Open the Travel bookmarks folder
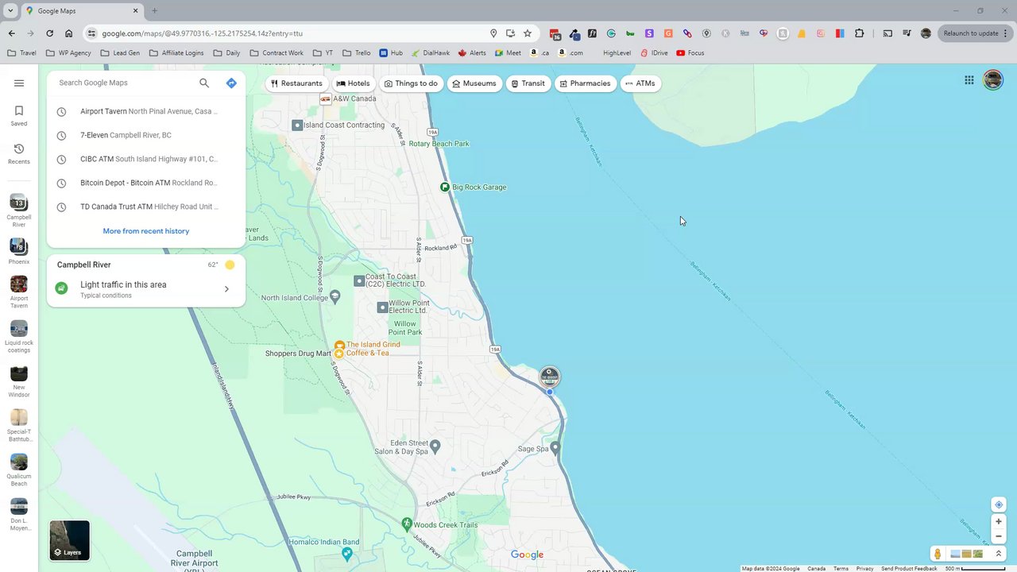 point(21,53)
